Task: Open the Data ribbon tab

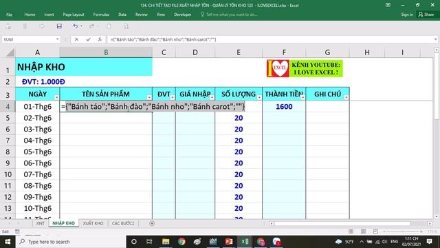Action: (122, 14)
